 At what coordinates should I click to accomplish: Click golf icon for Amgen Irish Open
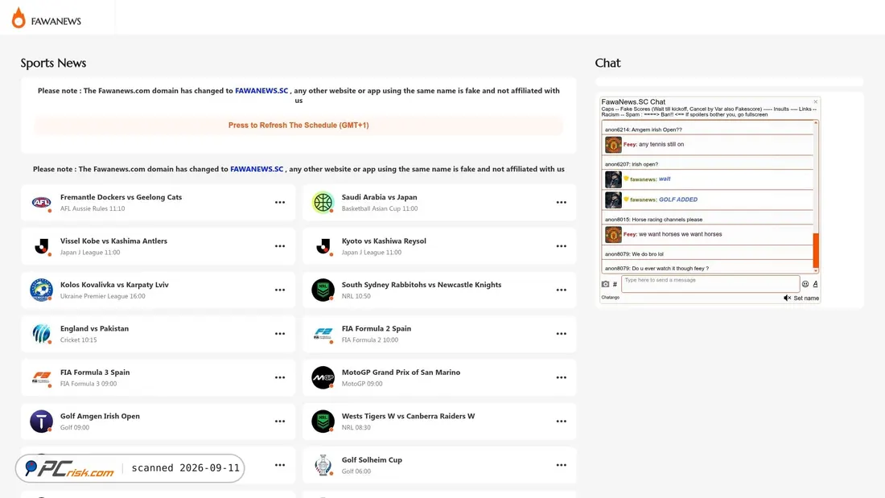click(41, 422)
